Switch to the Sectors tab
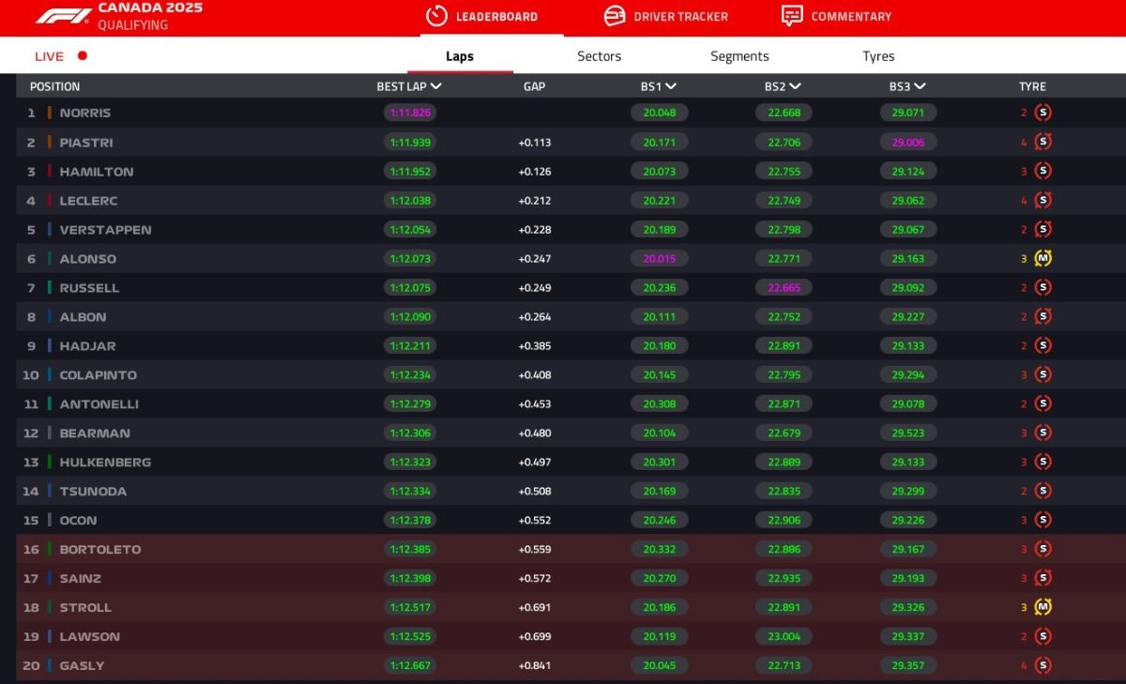The height and width of the screenshot is (684, 1126). (x=599, y=56)
